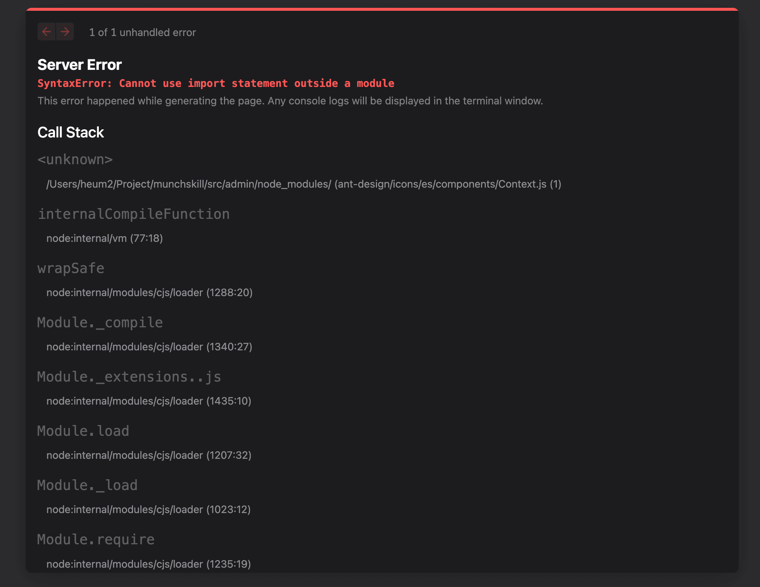This screenshot has height=587, width=760.
Task: Click the wrapSafe stack frame
Action: point(71,268)
